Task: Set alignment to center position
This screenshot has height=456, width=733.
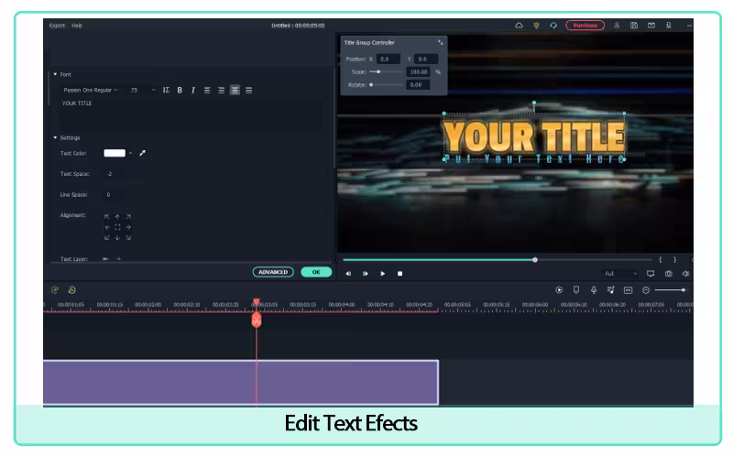Action: pyautogui.click(x=117, y=227)
